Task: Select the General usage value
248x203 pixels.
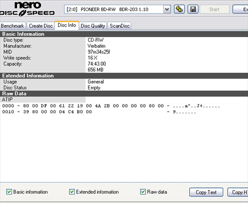Action: [x=96, y=82]
